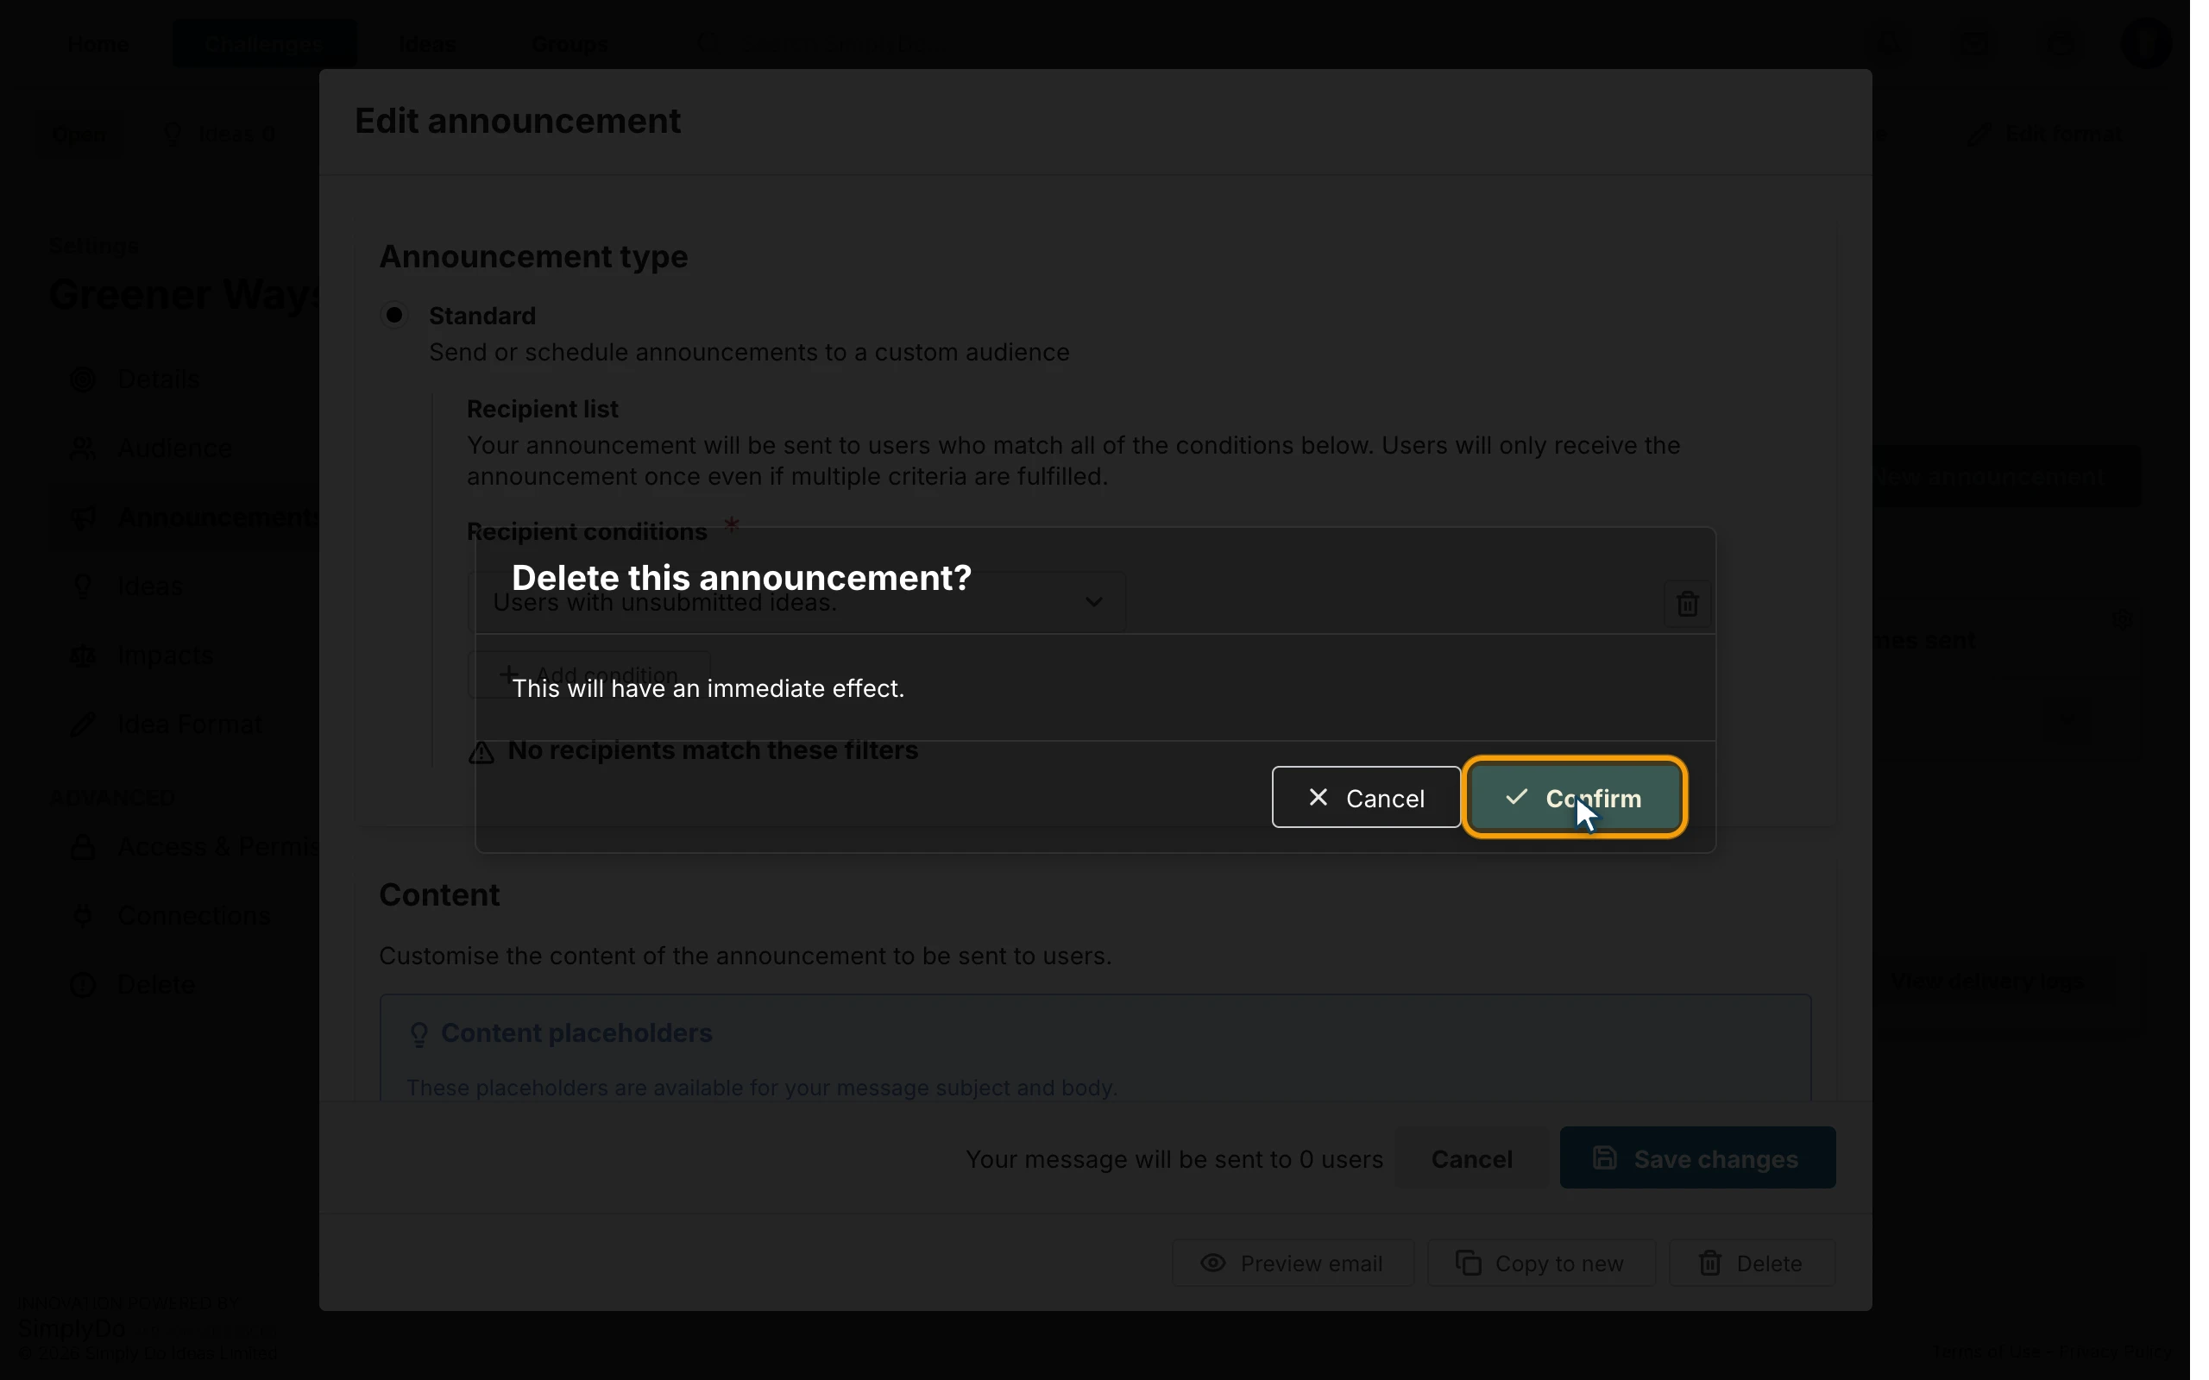Click the Audience people icon in sidebar
Image resolution: width=2209 pixels, height=1380 pixels.
point(83,448)
